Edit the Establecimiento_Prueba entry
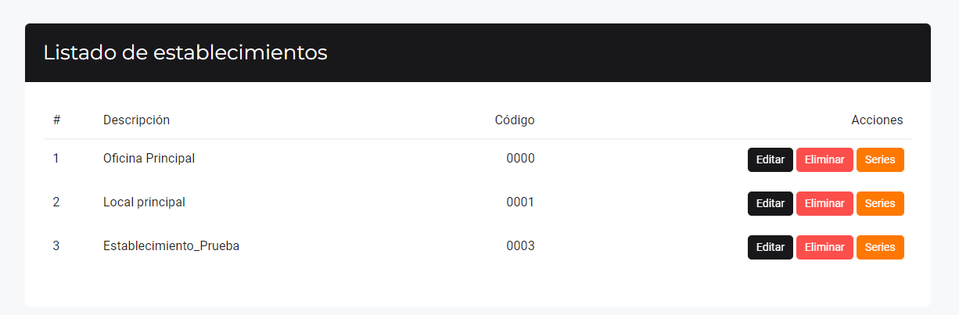The height and width of the screenshot is (315, 959). pyautogui.click(x=770, y=247)
